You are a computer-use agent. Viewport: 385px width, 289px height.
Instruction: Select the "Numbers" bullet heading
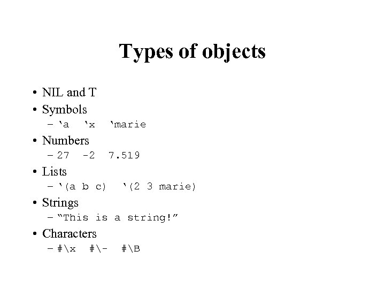tap(66, 141)
